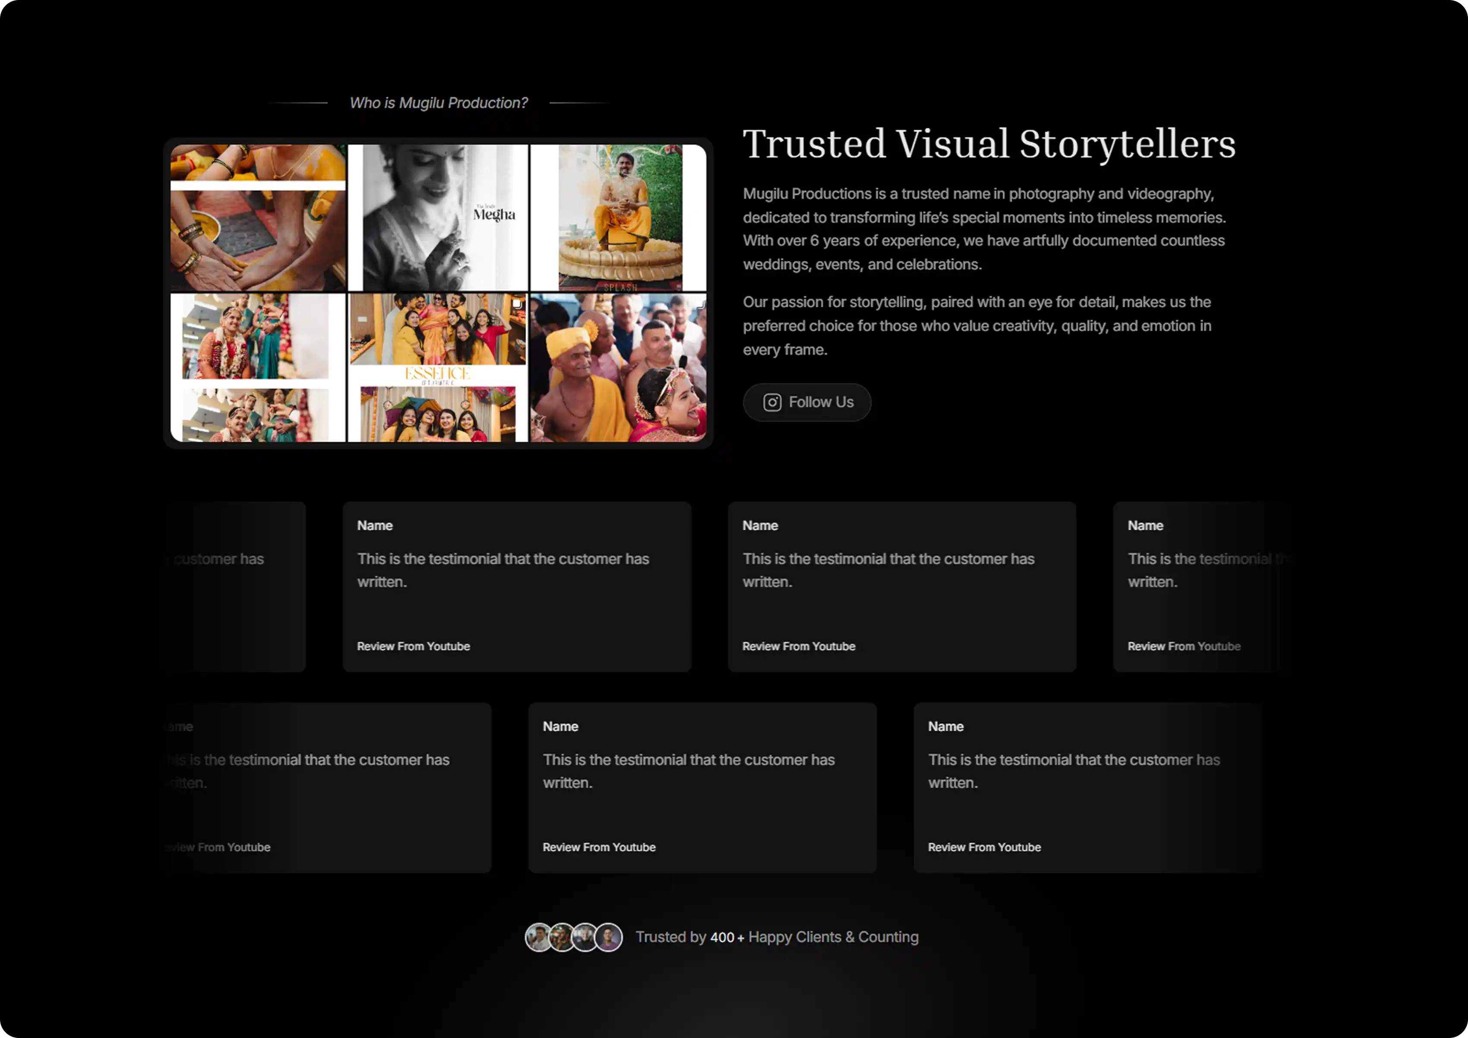
Task: Click the purple-shirt client avatar
Action: 609,937
